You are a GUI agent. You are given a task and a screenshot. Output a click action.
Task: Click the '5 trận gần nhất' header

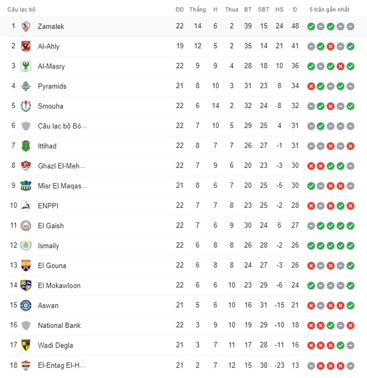coord(329,10)
